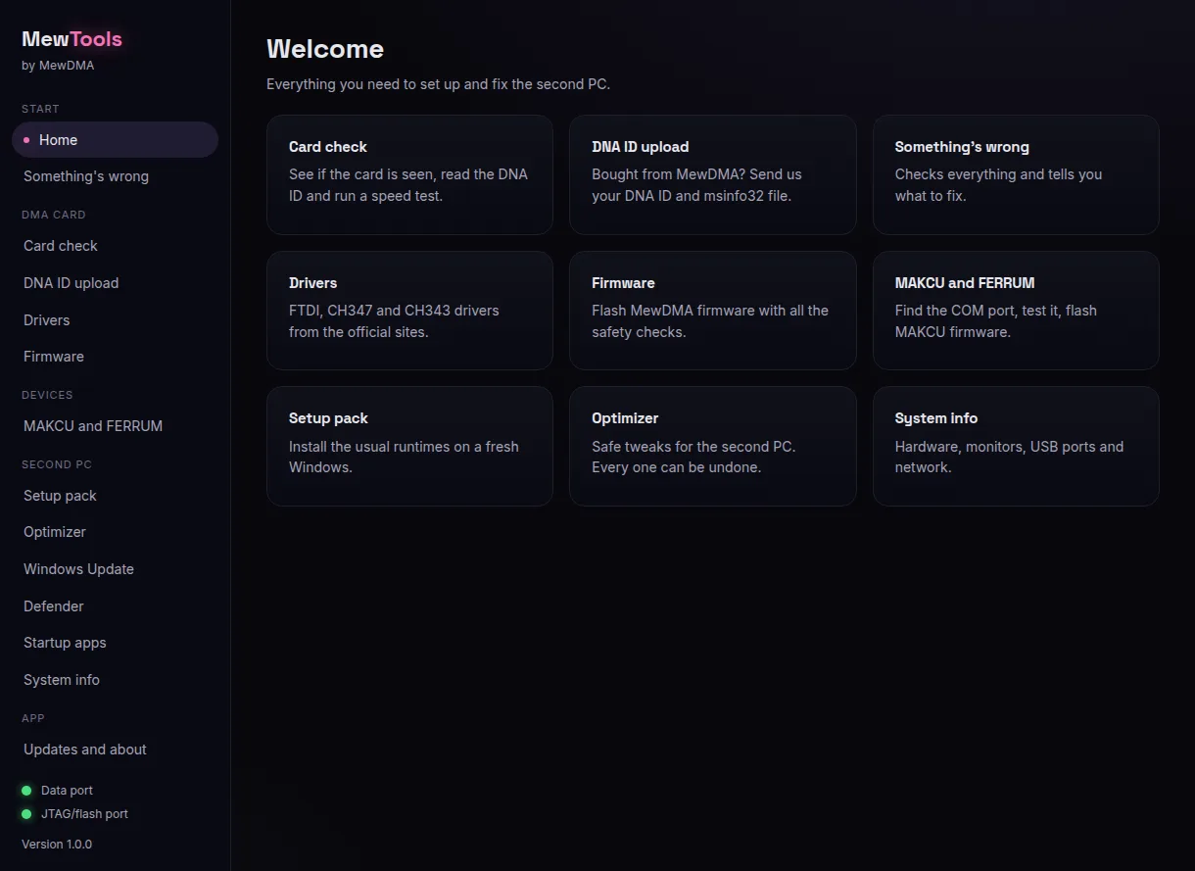The image size is (1195, 871).
Task: Click the 'Welcome' heading
Action: tap(325, 49)
